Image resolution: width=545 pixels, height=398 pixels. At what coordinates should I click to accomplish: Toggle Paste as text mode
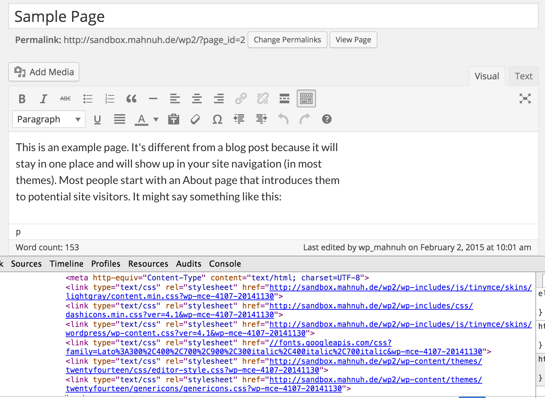[x=174, y=119]
